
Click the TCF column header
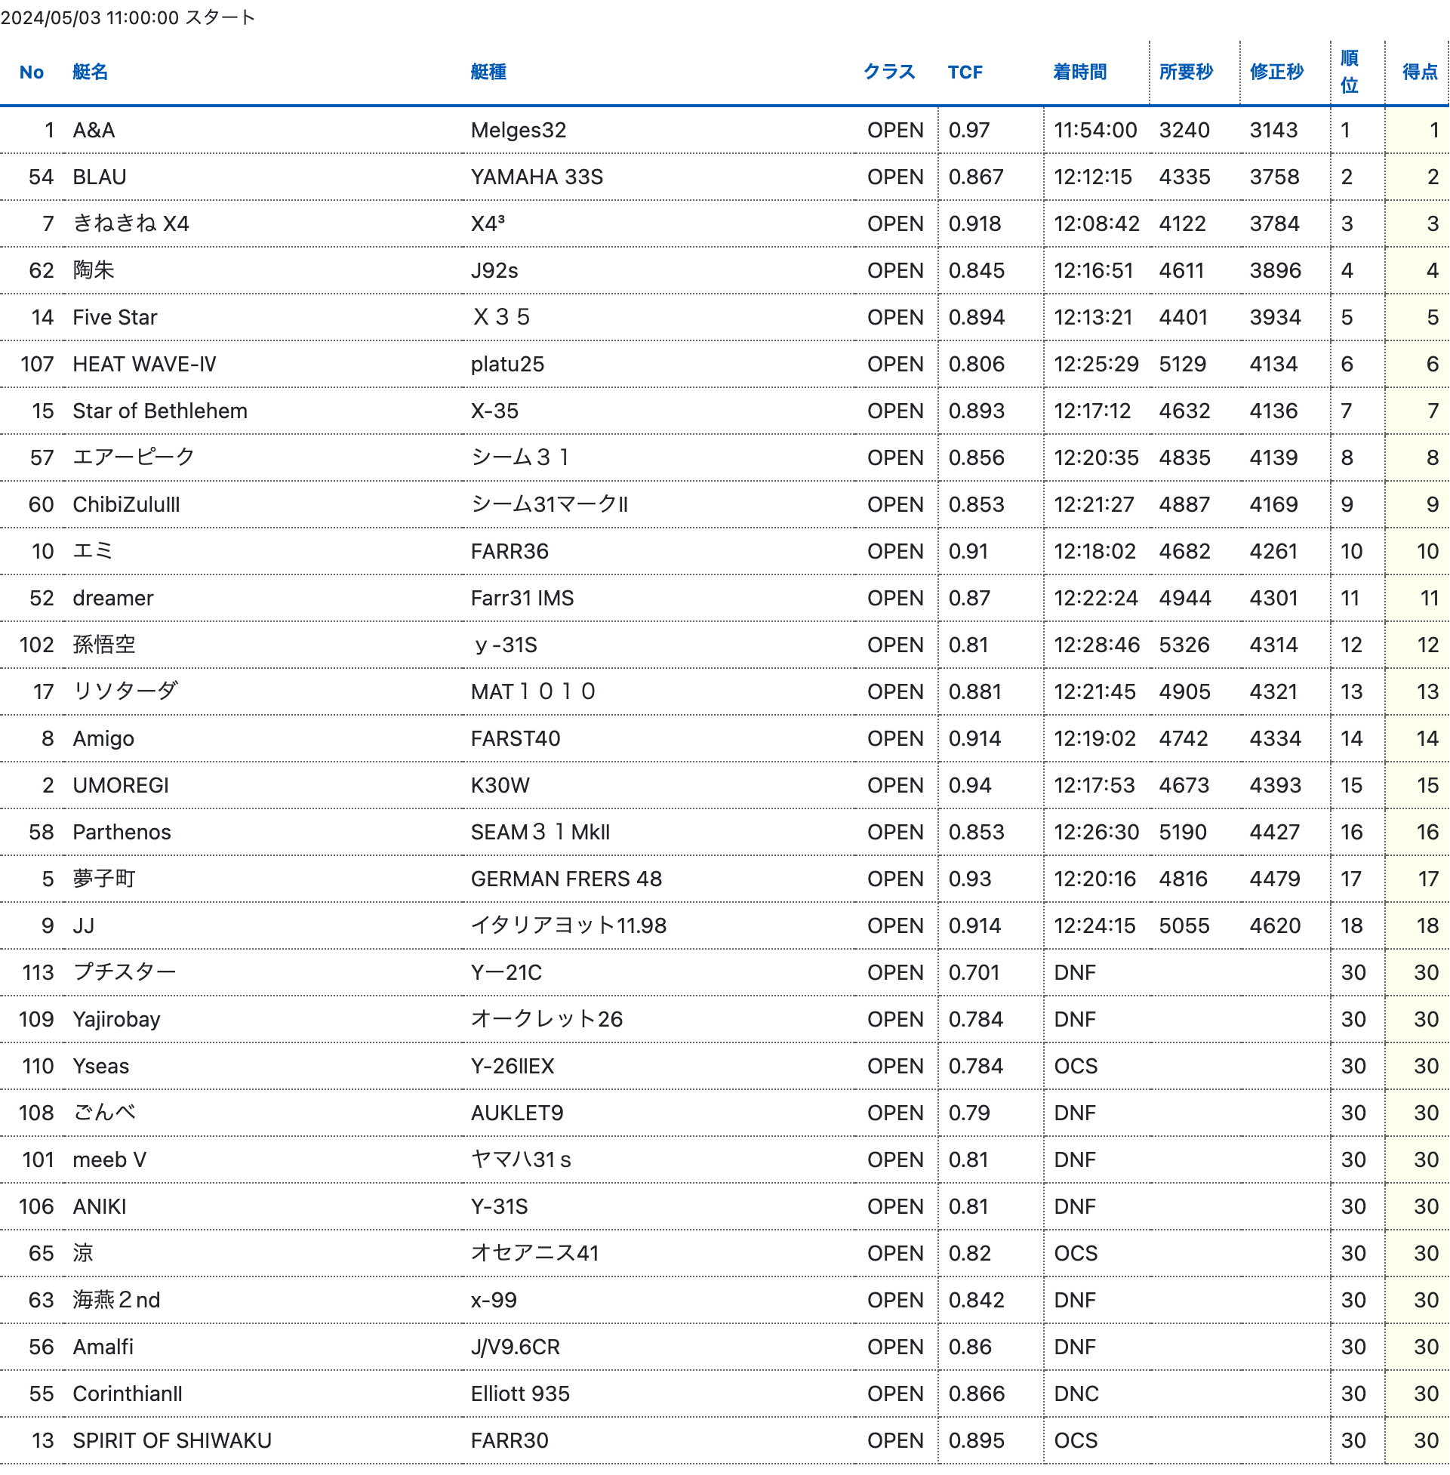click(x=964, y=72)
